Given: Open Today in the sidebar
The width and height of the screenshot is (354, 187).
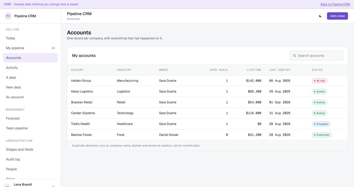Looking at the screenshot, I should pyautogui.click(x=30, y=38).
